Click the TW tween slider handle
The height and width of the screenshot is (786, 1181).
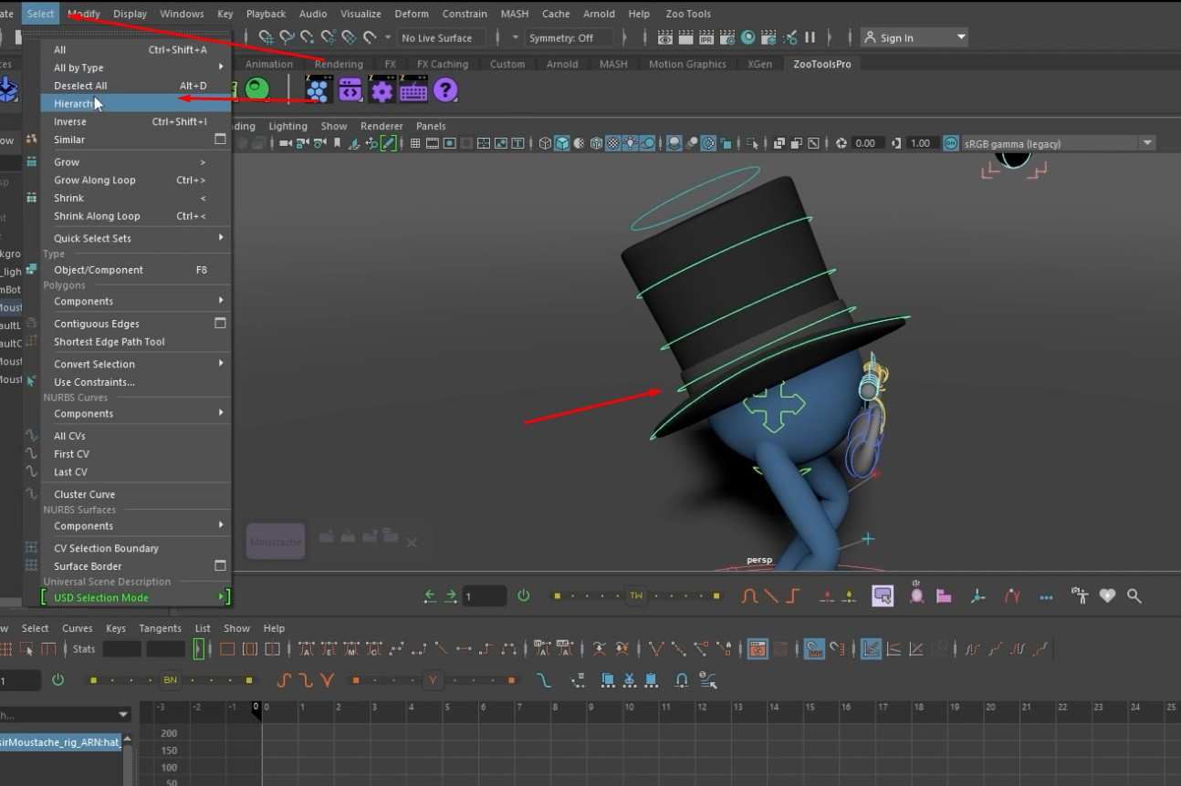[x=636, y=595]
